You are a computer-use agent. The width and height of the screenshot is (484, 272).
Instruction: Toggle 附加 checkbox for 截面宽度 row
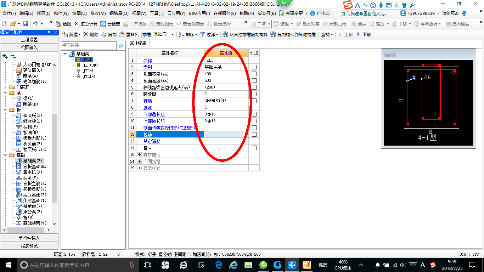pos(254,74)
